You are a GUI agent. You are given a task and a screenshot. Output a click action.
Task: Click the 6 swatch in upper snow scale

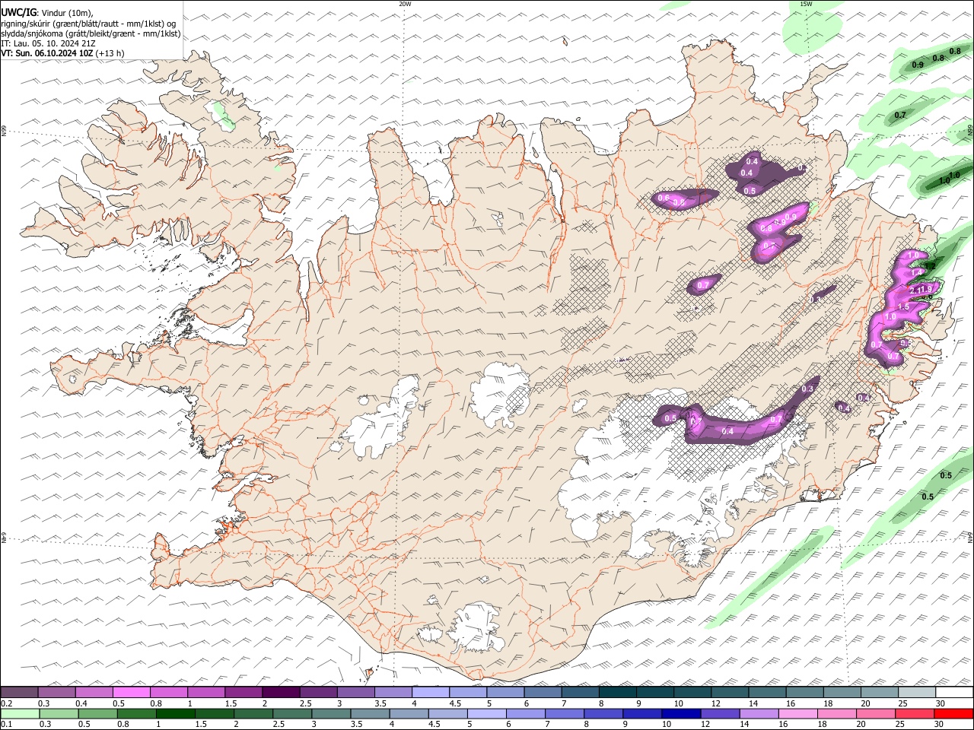pyautogui.click(x=543, y=692)
